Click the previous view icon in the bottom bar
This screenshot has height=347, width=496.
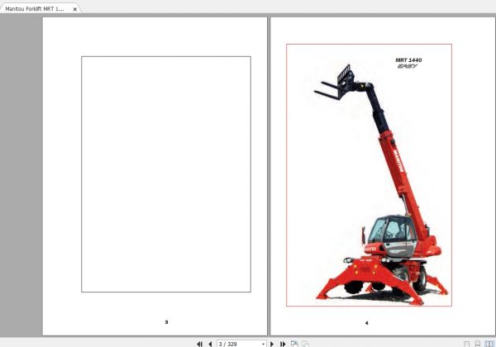(x=294, y=344)
